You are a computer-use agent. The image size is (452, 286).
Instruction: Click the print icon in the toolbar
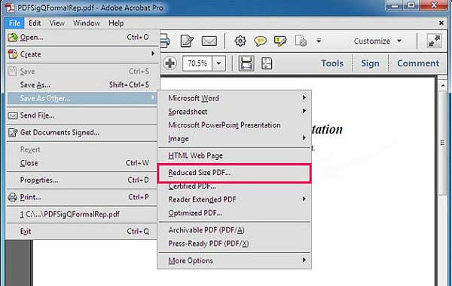[x=164, y=41]
